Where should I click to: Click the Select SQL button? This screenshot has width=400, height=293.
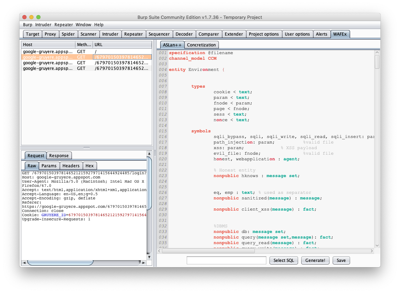pyautogui.click(x=284, y=261)
